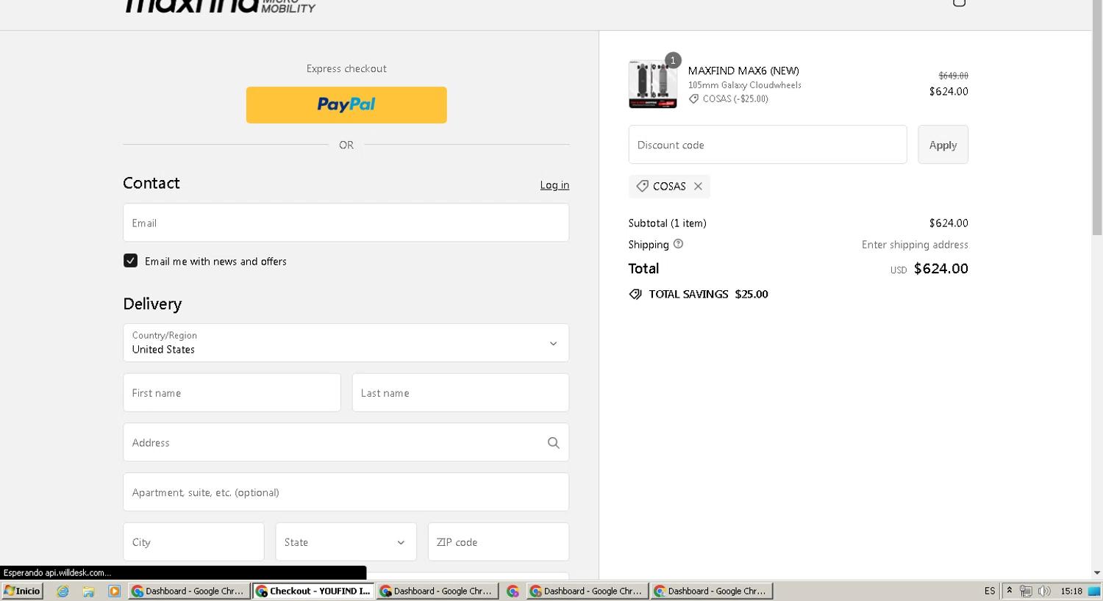
Task: Focus the Email input field
Action: click(346, 223)
